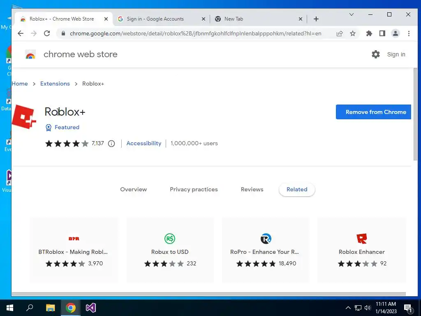Click the Roblox+ extension red icon
The width and height of the screenshot is (421, 316).
click(24, 117)
